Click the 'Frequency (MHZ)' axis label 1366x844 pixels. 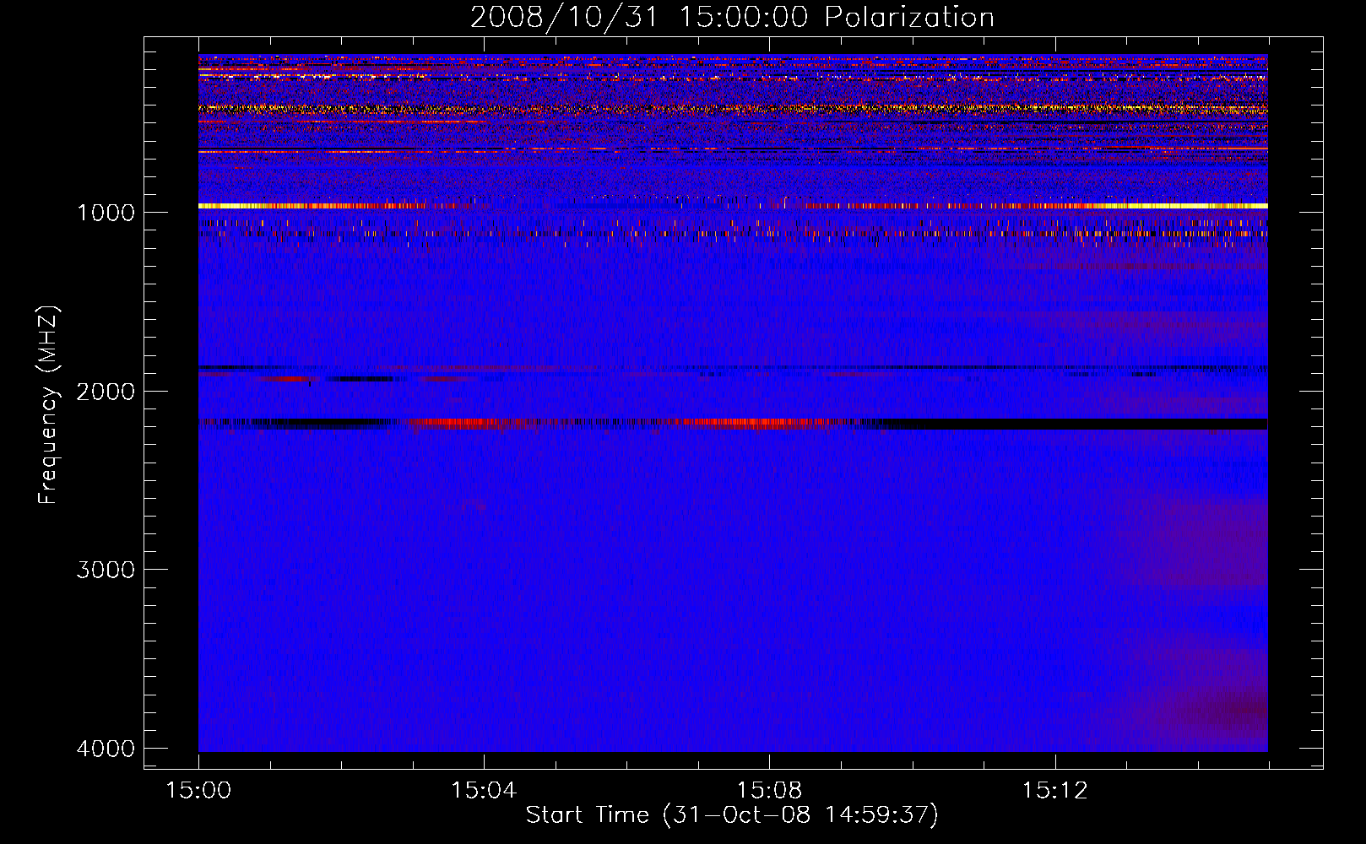(x=49, y=405)
